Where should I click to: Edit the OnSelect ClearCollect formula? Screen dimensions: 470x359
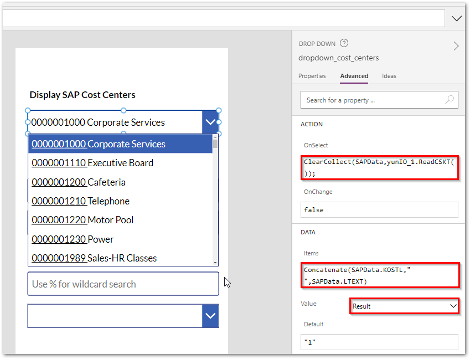pyautogui.click(x=379, y=167)
